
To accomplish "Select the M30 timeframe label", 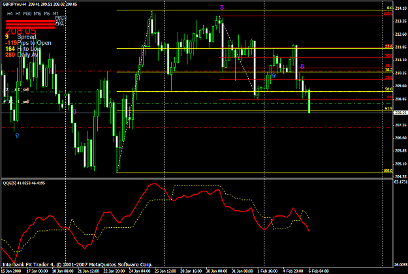I will (x=27, y=14).
